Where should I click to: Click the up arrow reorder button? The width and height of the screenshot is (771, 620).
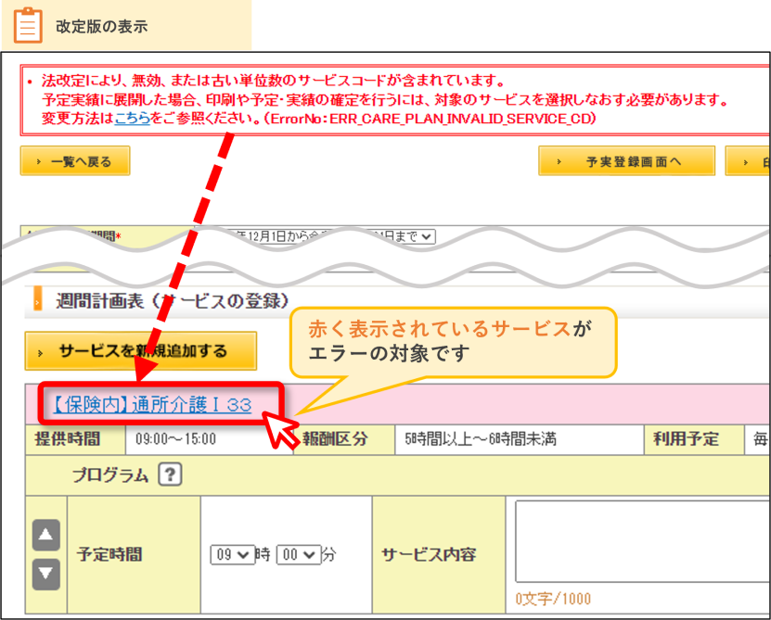tap(46, 535)
